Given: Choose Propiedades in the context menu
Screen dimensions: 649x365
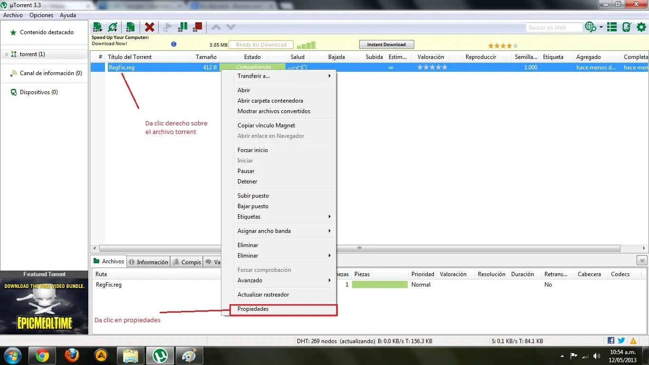Looking at the screenshot, I should pyautogui.click(x=283, y=309).
